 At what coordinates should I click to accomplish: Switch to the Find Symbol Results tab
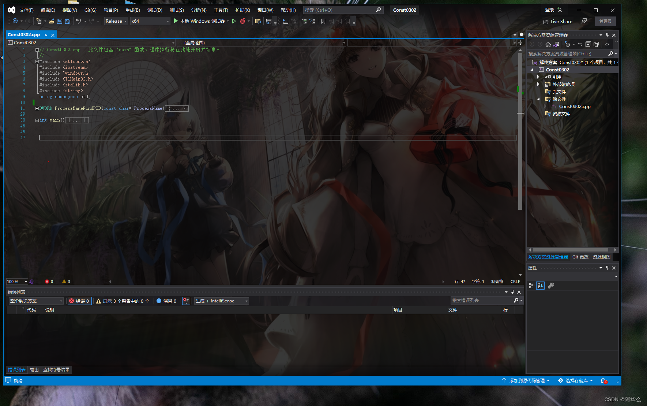(x=56, y=370)
